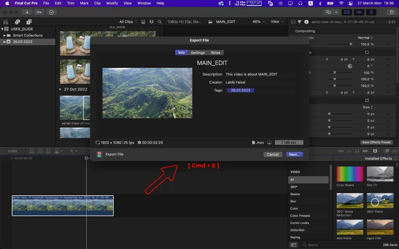Screen dimensions: 399x249
Task: Open the Video inspector filmstrip icon
Action: [293, 22]
